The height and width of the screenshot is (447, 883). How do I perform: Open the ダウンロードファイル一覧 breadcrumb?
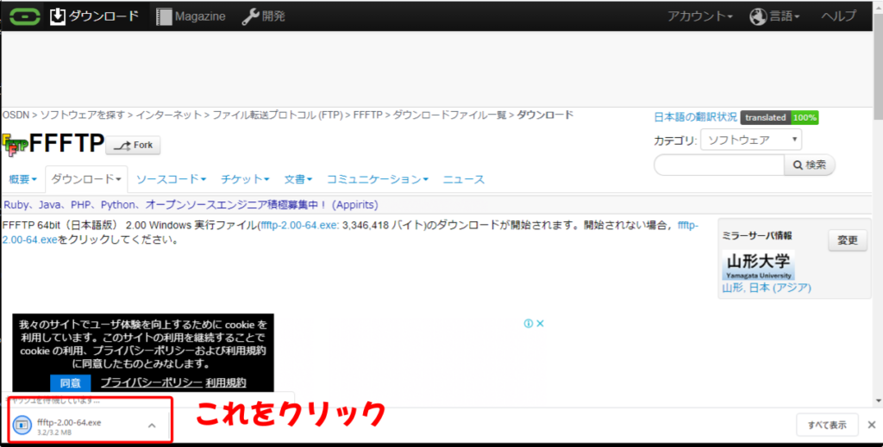point(449,115)
